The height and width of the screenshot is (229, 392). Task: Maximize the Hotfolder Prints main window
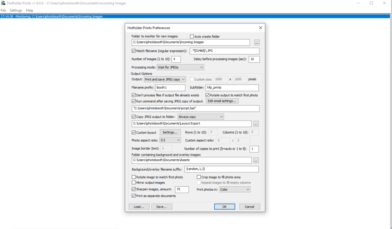pyautogui.click(x=371, y=3)
